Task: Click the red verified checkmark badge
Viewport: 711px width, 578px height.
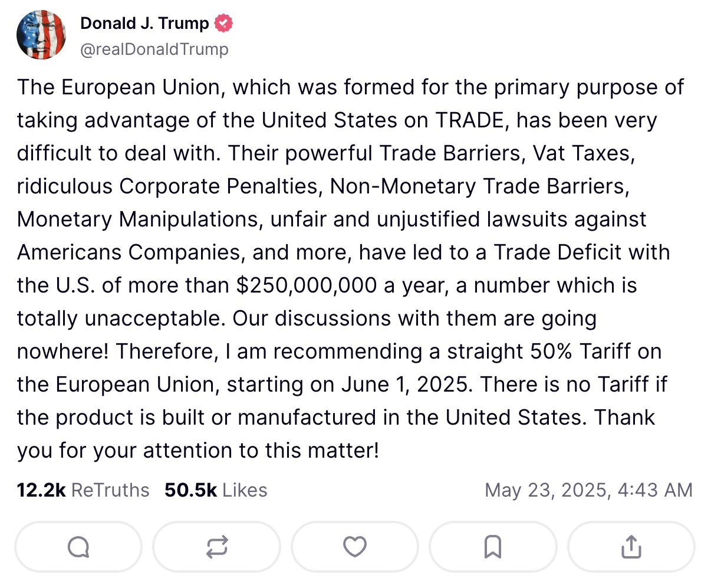Action: (x=223, y=23)
